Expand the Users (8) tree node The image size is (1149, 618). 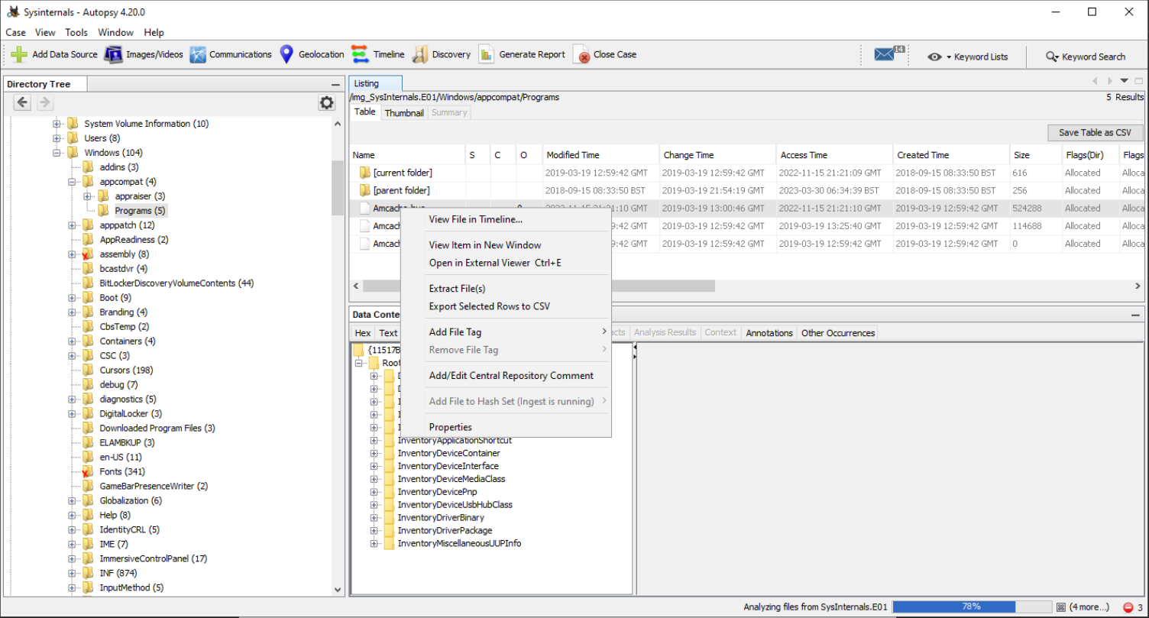[x=57, y=138]
